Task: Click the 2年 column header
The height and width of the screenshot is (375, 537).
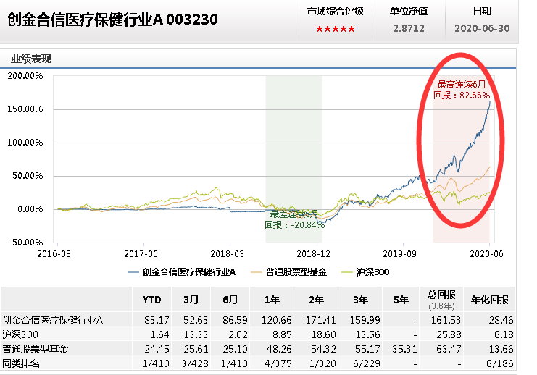Action: (316, 300)
